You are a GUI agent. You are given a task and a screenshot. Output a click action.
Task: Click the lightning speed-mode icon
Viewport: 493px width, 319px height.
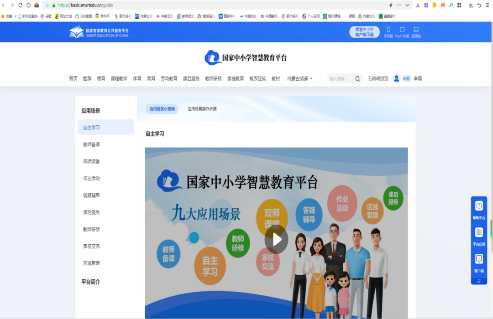[x=391, y=5]
